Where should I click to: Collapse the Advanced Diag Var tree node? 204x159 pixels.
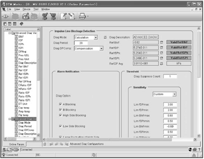tap(10, 33)
